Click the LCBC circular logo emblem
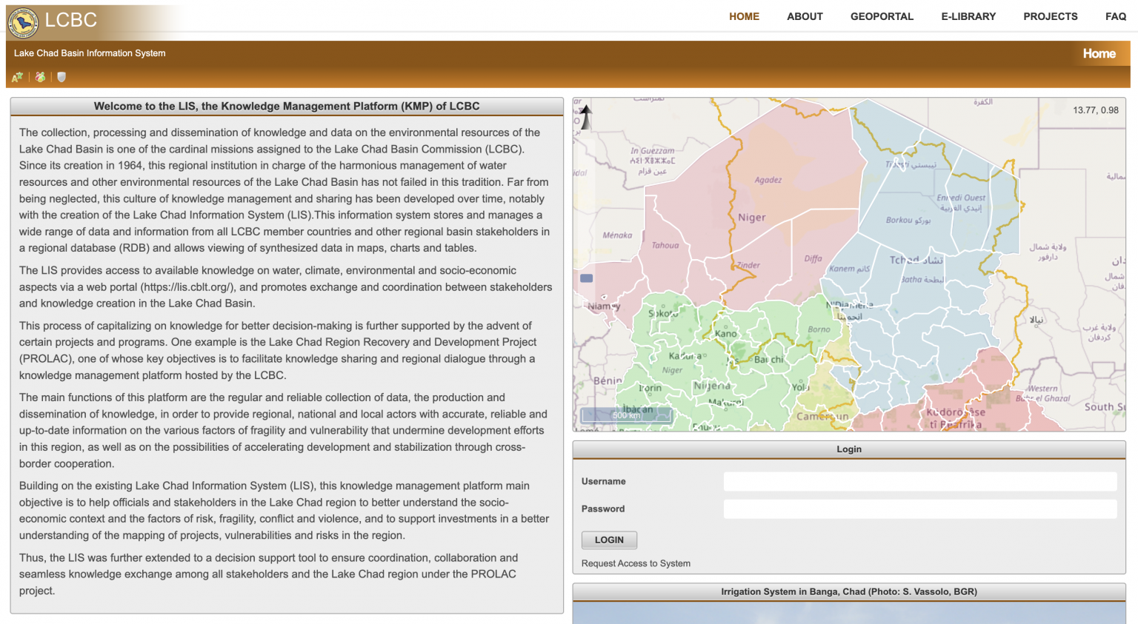 tap(23, 22)
